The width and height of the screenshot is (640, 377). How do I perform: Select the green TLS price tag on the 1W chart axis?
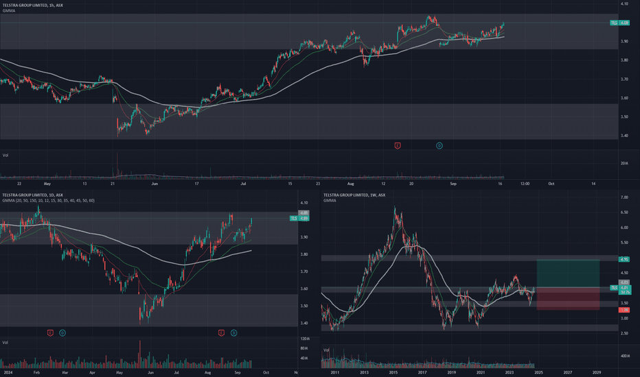(x=620, y=290)
